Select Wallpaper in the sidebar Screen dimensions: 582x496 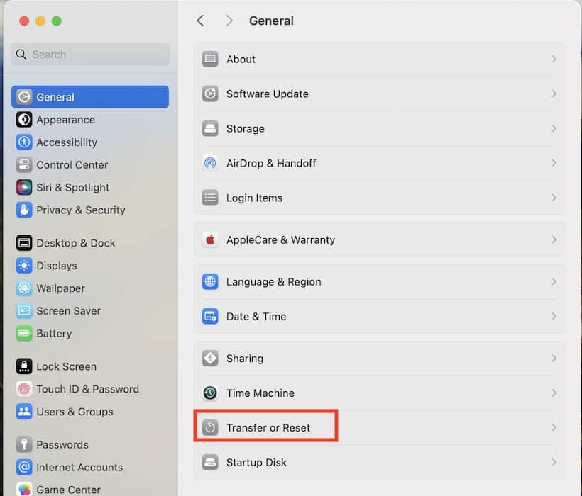click(60, 288)
